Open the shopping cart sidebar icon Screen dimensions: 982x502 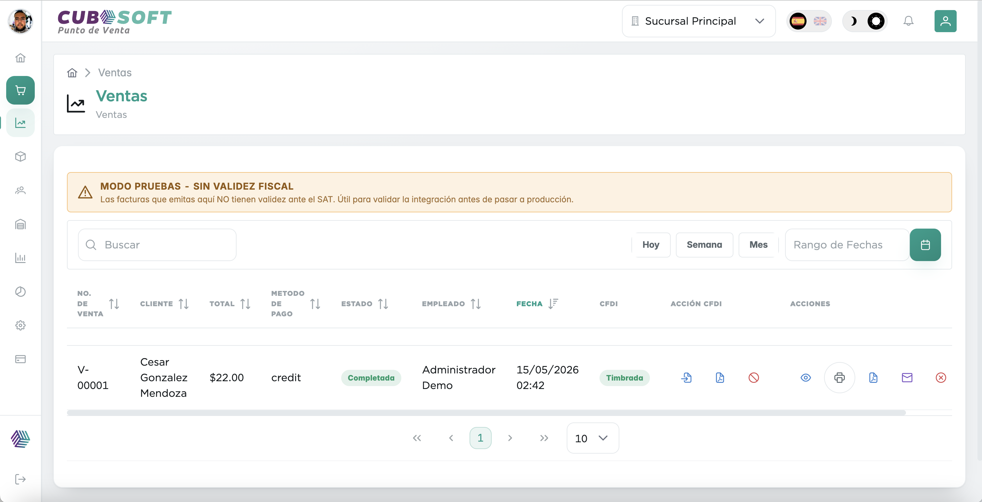coord(20,90)
